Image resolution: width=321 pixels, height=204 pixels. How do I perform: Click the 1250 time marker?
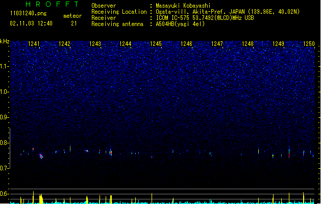coord(309,44)
